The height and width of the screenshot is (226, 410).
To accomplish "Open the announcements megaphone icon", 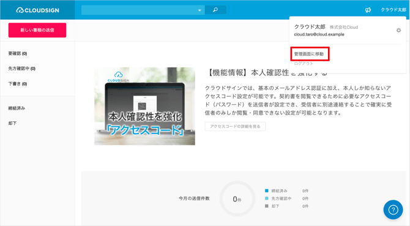I will click(368, 10).
